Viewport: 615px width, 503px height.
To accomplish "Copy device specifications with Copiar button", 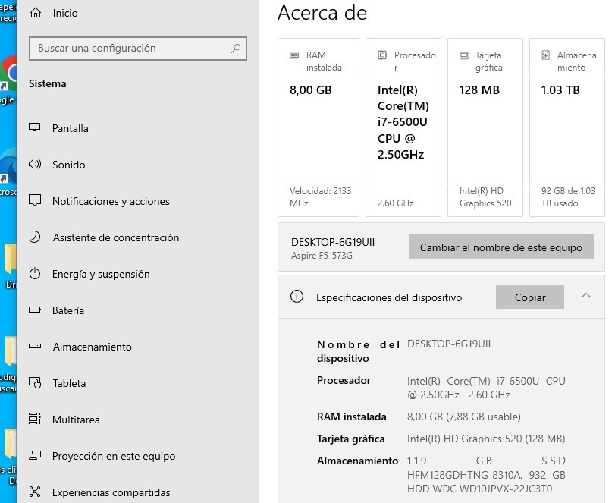I will (530, 297).
